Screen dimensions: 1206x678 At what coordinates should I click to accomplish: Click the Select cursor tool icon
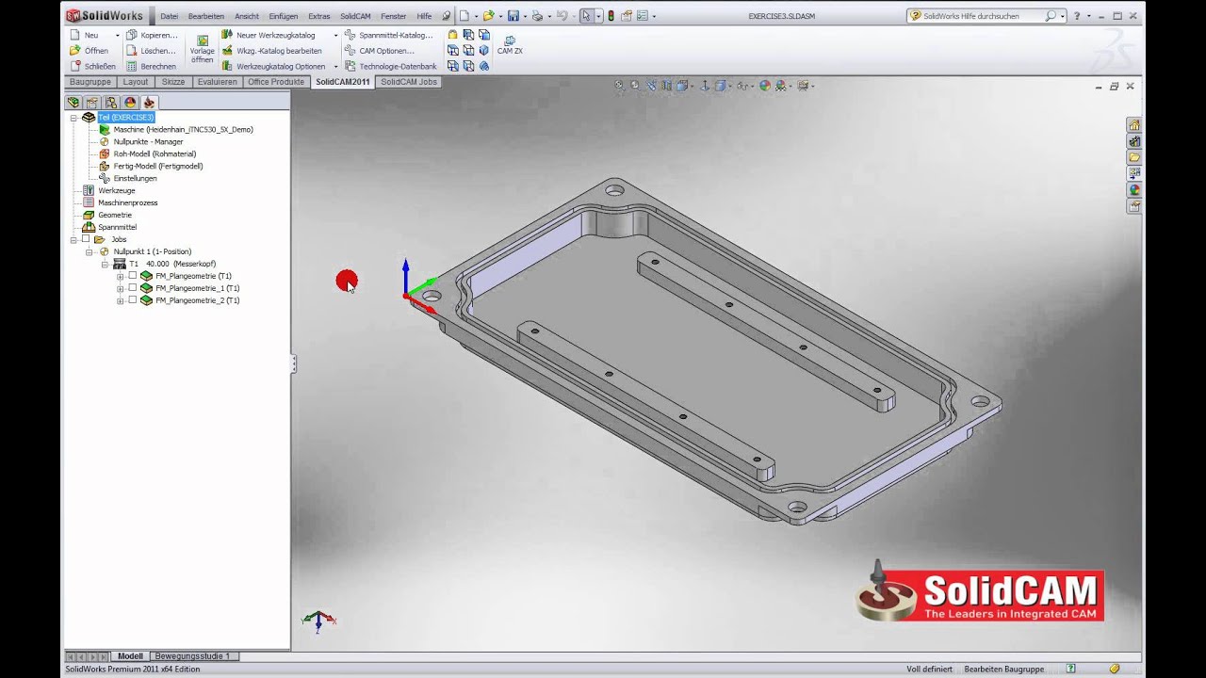(586, 16)
